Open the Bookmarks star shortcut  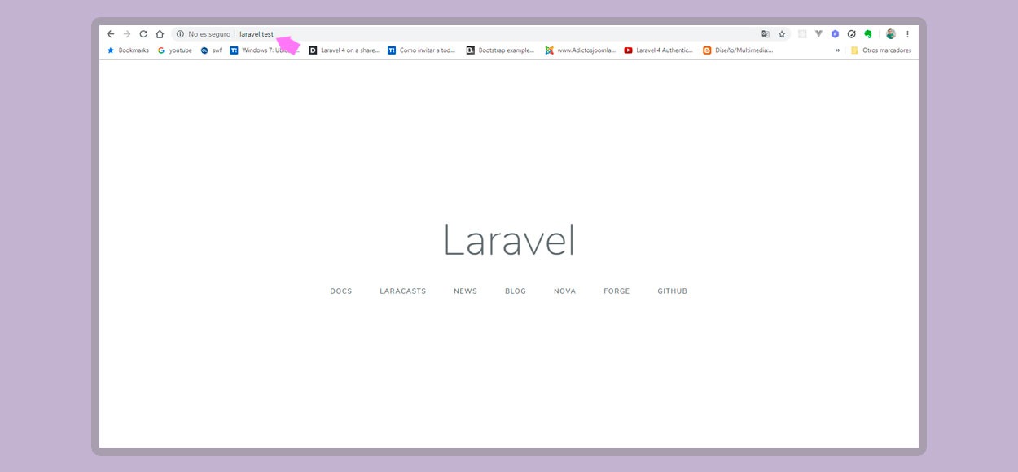pos(128,50)
